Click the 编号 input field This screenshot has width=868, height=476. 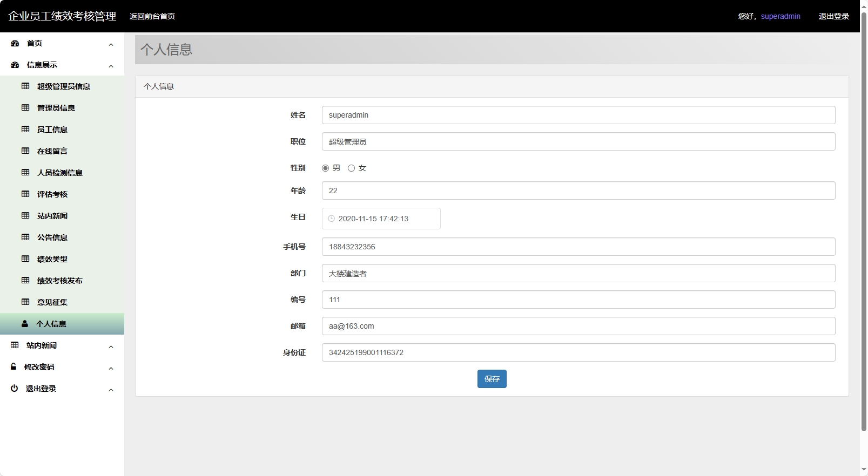point(578,300)
